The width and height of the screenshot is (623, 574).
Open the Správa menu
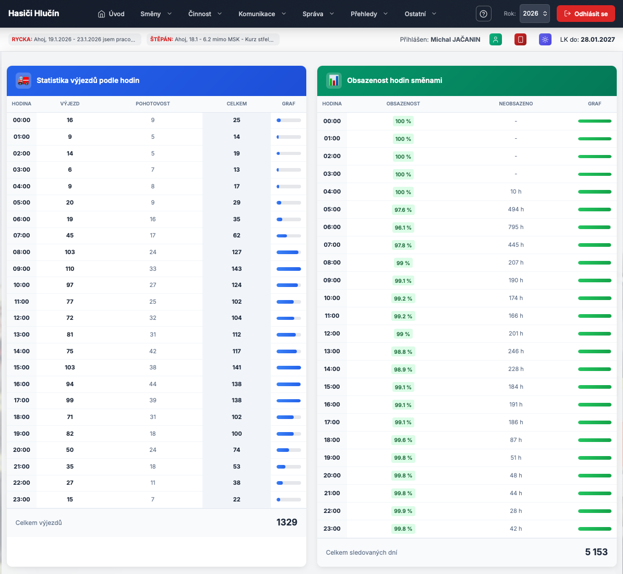(x=318, y=14)
